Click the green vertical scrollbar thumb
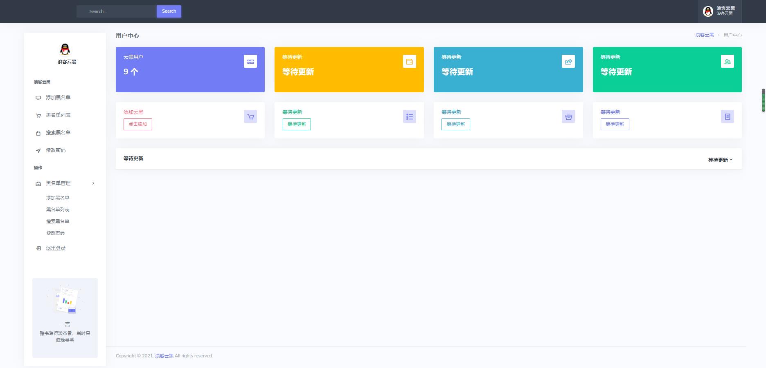The image size is (766, 368). point(763,100)
